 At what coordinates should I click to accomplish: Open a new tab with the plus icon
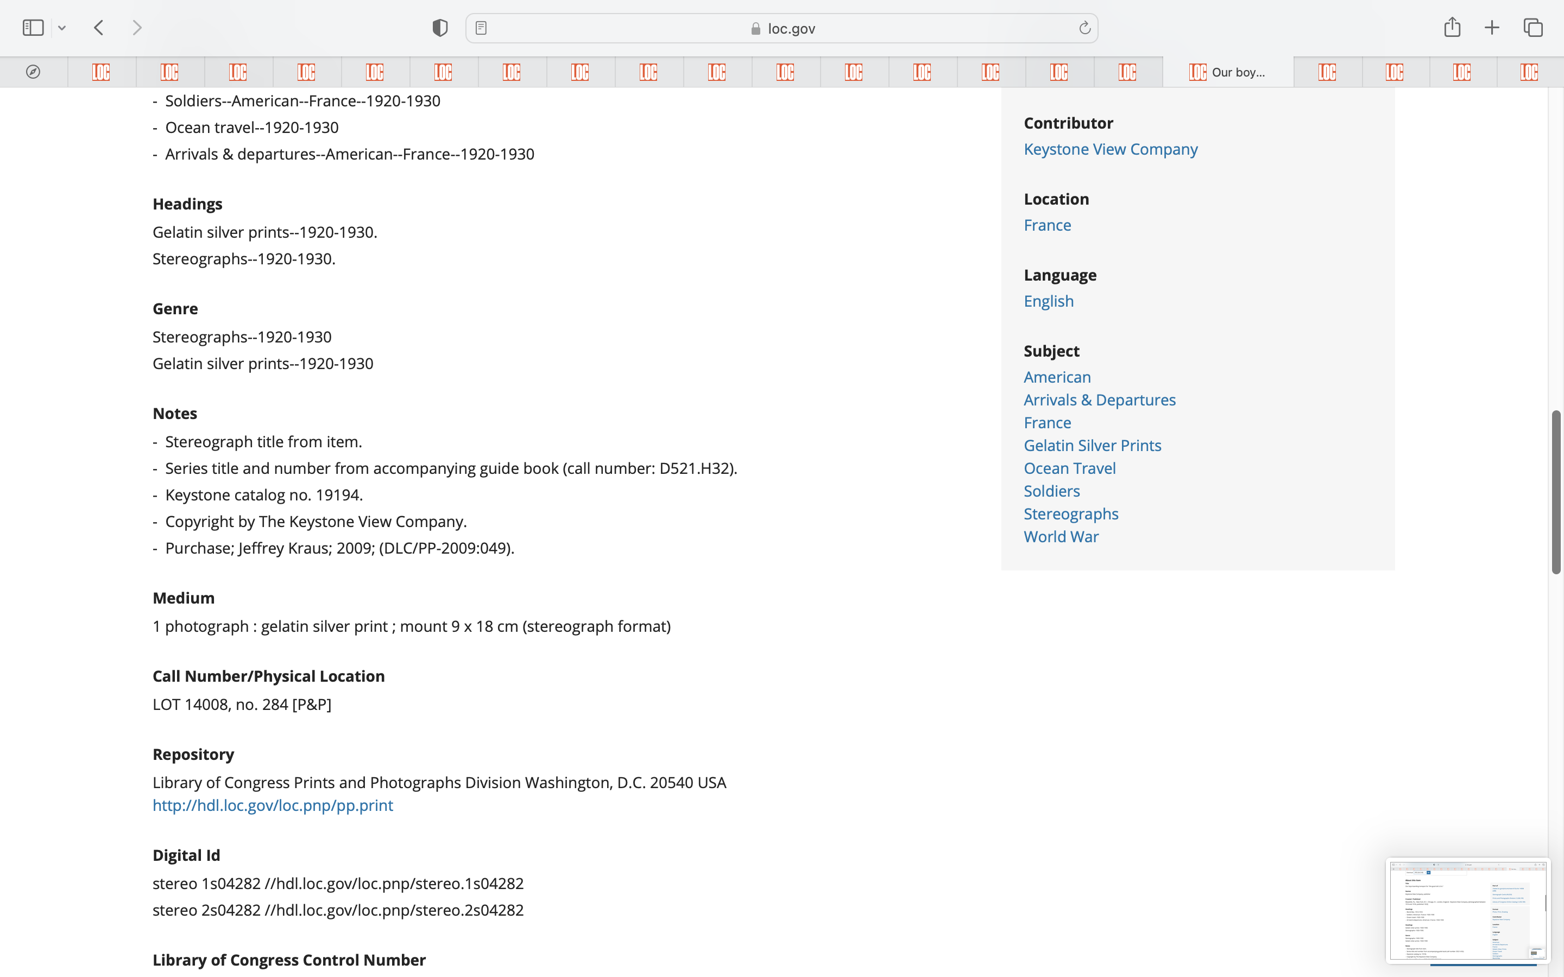click(x=1492, y=28)
